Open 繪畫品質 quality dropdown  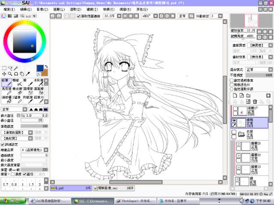46,150
